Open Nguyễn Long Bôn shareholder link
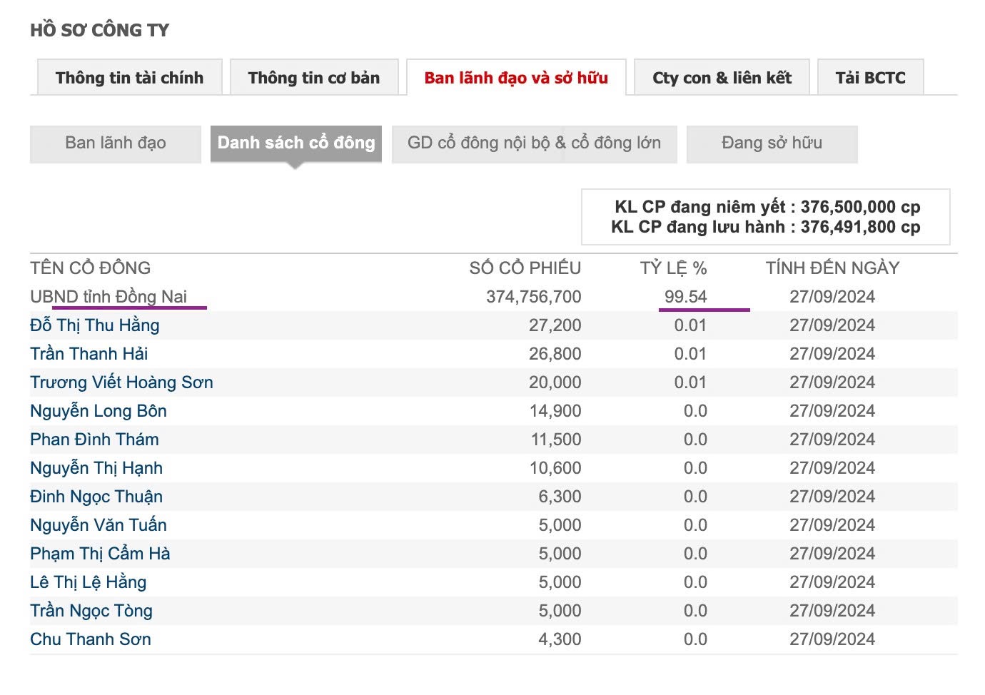This screenshot has width=985, height=695. (x=98, y=411)
